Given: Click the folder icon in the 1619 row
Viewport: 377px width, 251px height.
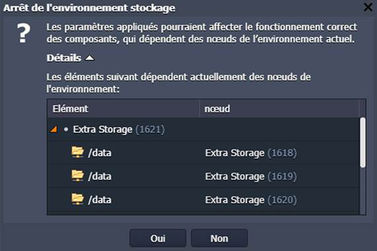Looking at the screenshot, I should pyautogui.click(x=77, y=176).
